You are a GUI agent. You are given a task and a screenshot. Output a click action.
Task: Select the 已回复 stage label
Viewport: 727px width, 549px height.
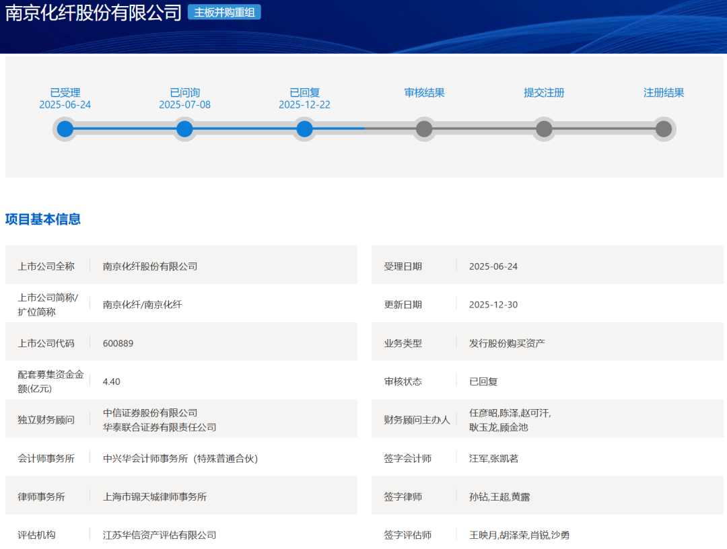(304, 93)
